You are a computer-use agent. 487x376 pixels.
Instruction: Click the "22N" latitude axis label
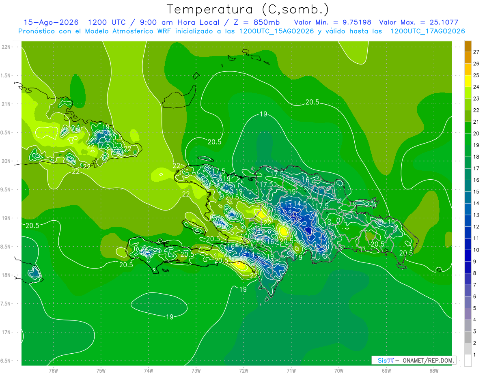[6, 47]
